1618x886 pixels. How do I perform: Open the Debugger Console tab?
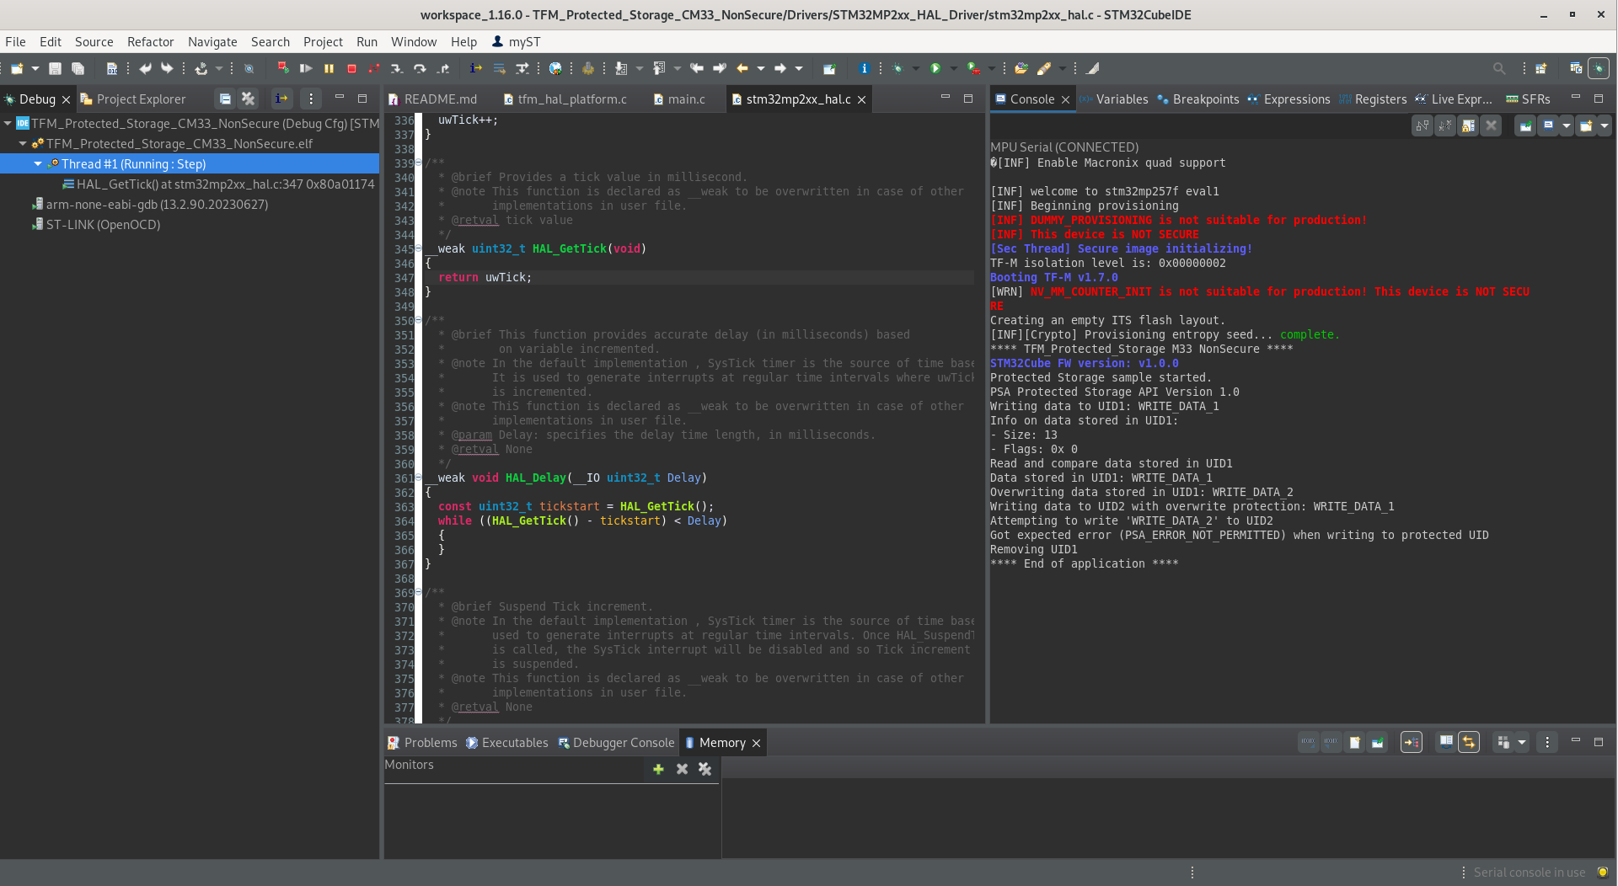coord(616,742)
